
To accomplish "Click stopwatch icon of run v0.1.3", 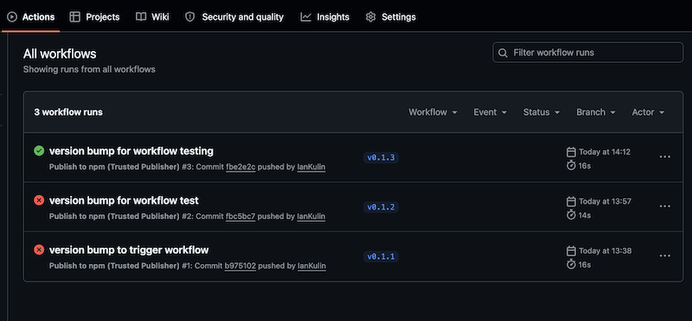I will point(571,166).
